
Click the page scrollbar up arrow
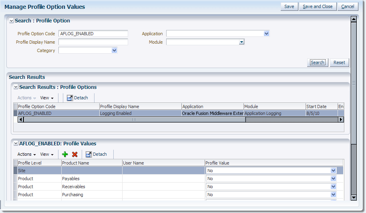pos(354,19)
